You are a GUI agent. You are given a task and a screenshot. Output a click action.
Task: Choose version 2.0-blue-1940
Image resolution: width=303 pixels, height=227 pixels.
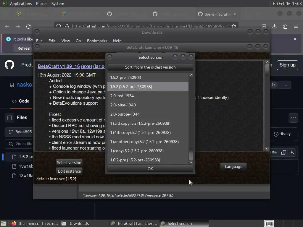pos(148,105)
